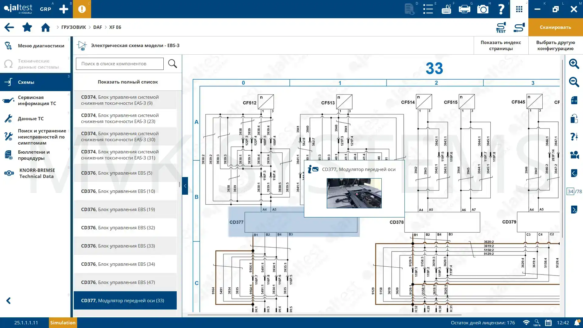
Task: Open the CD377 component photo info icon
Action: click(313, 169)
